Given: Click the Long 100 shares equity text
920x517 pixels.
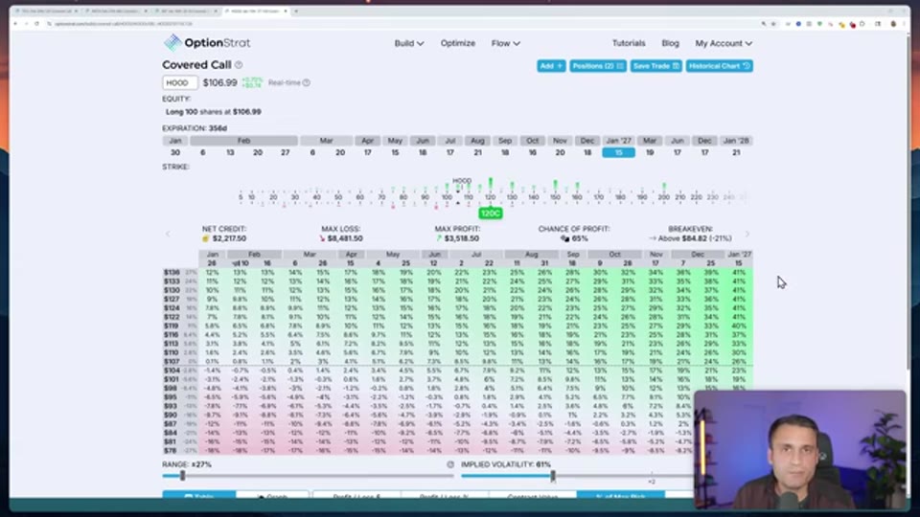Looking at the screenshot, I should click(x=214, y=111).
